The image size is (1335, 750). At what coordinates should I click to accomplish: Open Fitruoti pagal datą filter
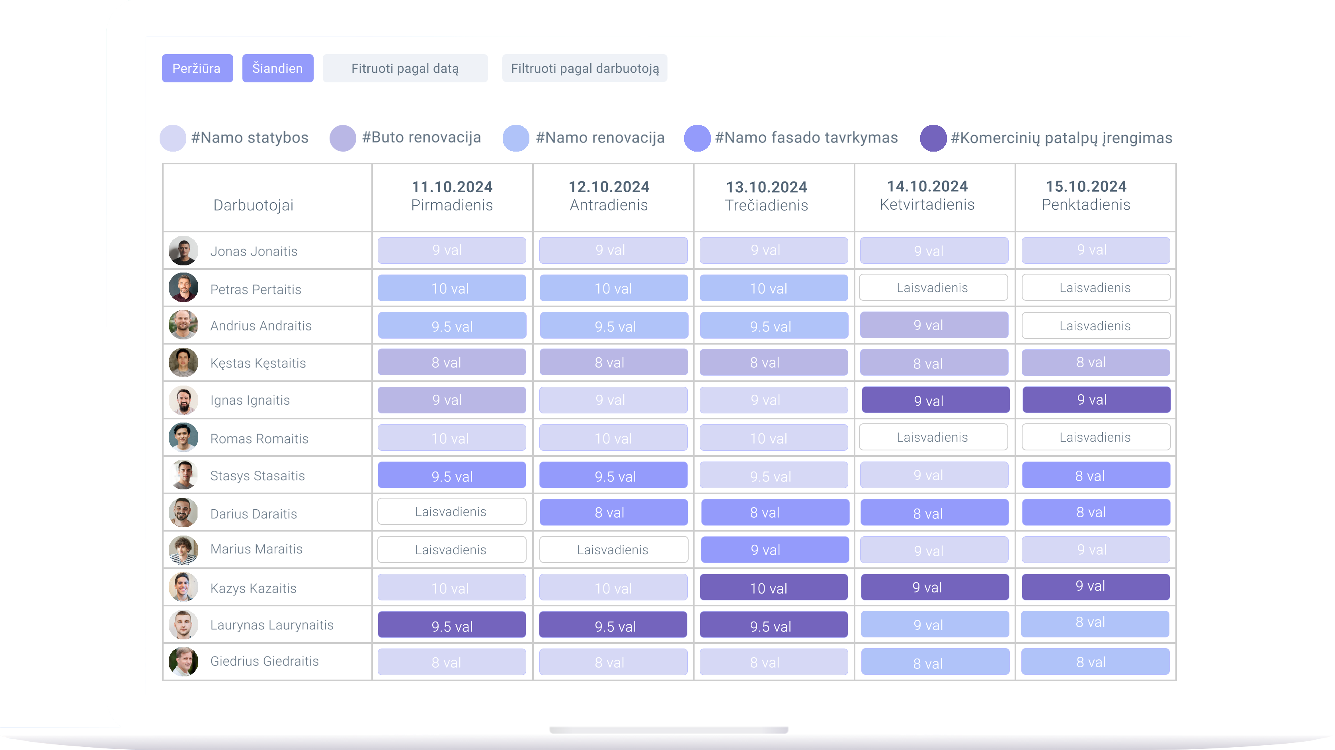click(x=405, y=68)
